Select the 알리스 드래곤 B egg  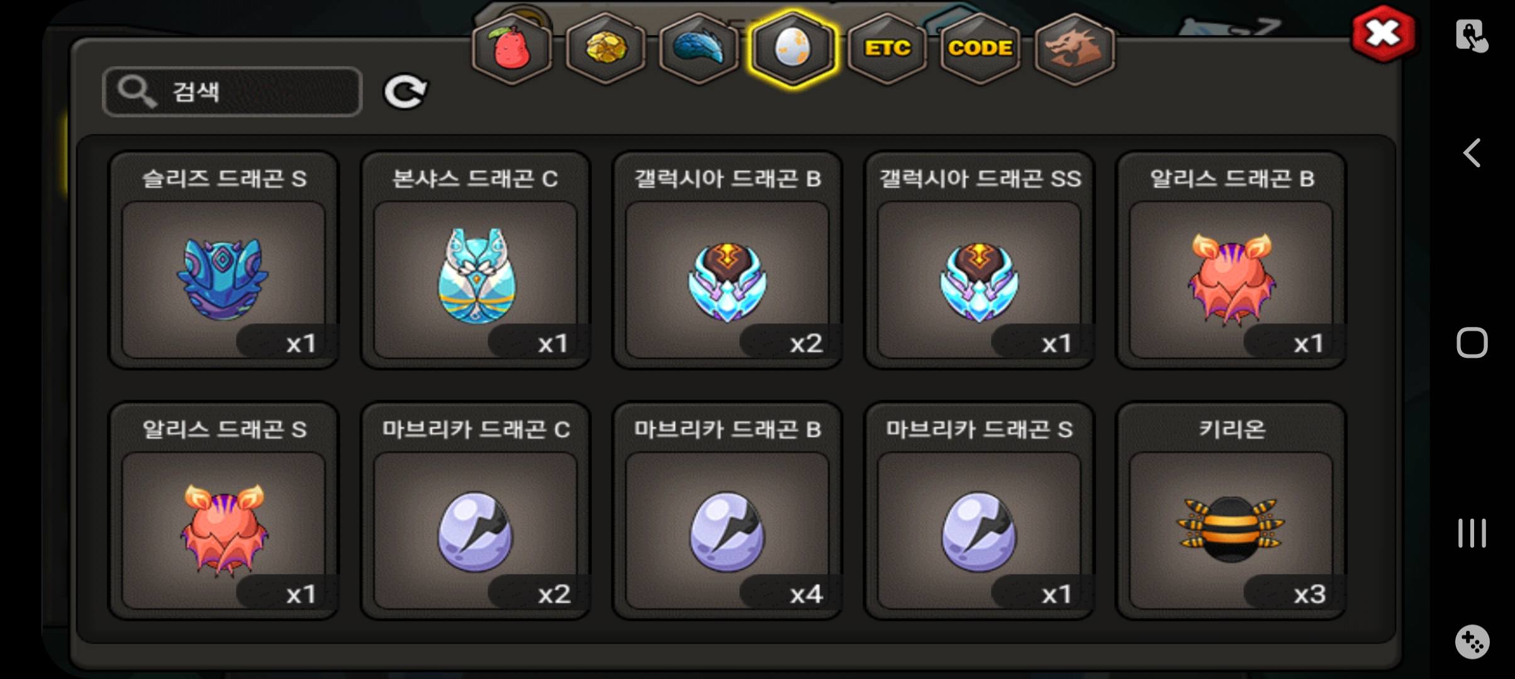pos(1231,260)
